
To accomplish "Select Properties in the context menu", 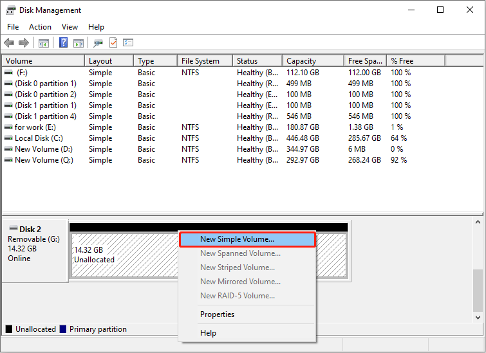I will click(x=247, y=314).
